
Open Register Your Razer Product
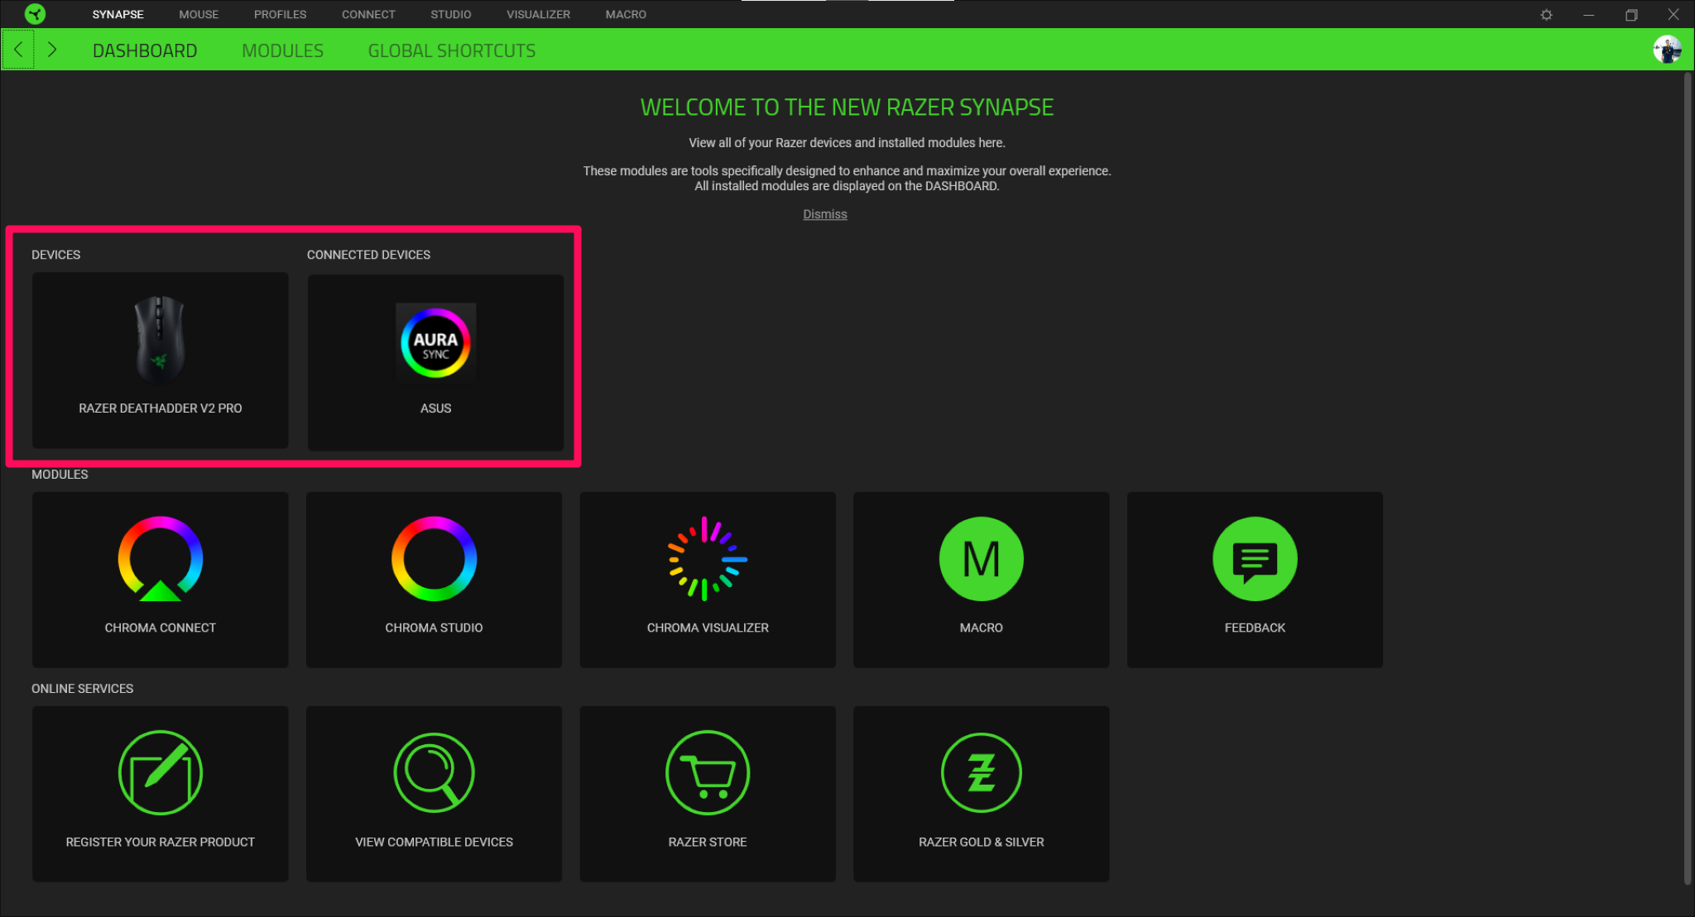160,794
